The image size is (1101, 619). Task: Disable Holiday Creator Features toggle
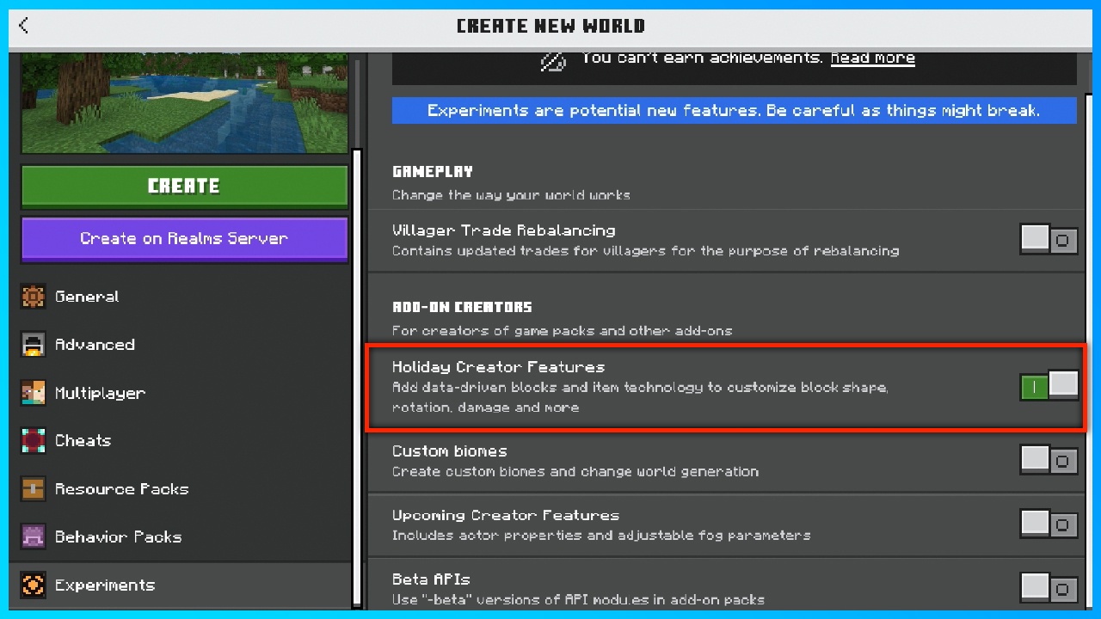point(1049,386)
